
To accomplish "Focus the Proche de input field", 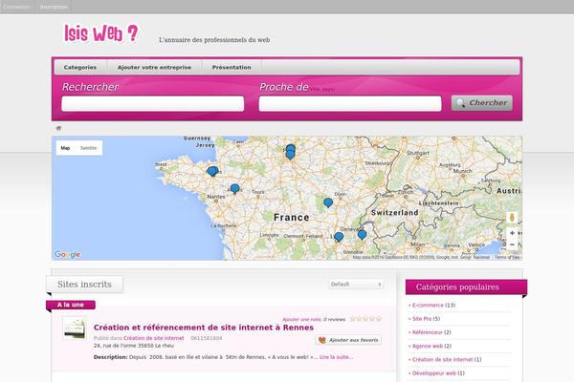I will point(350,103).
